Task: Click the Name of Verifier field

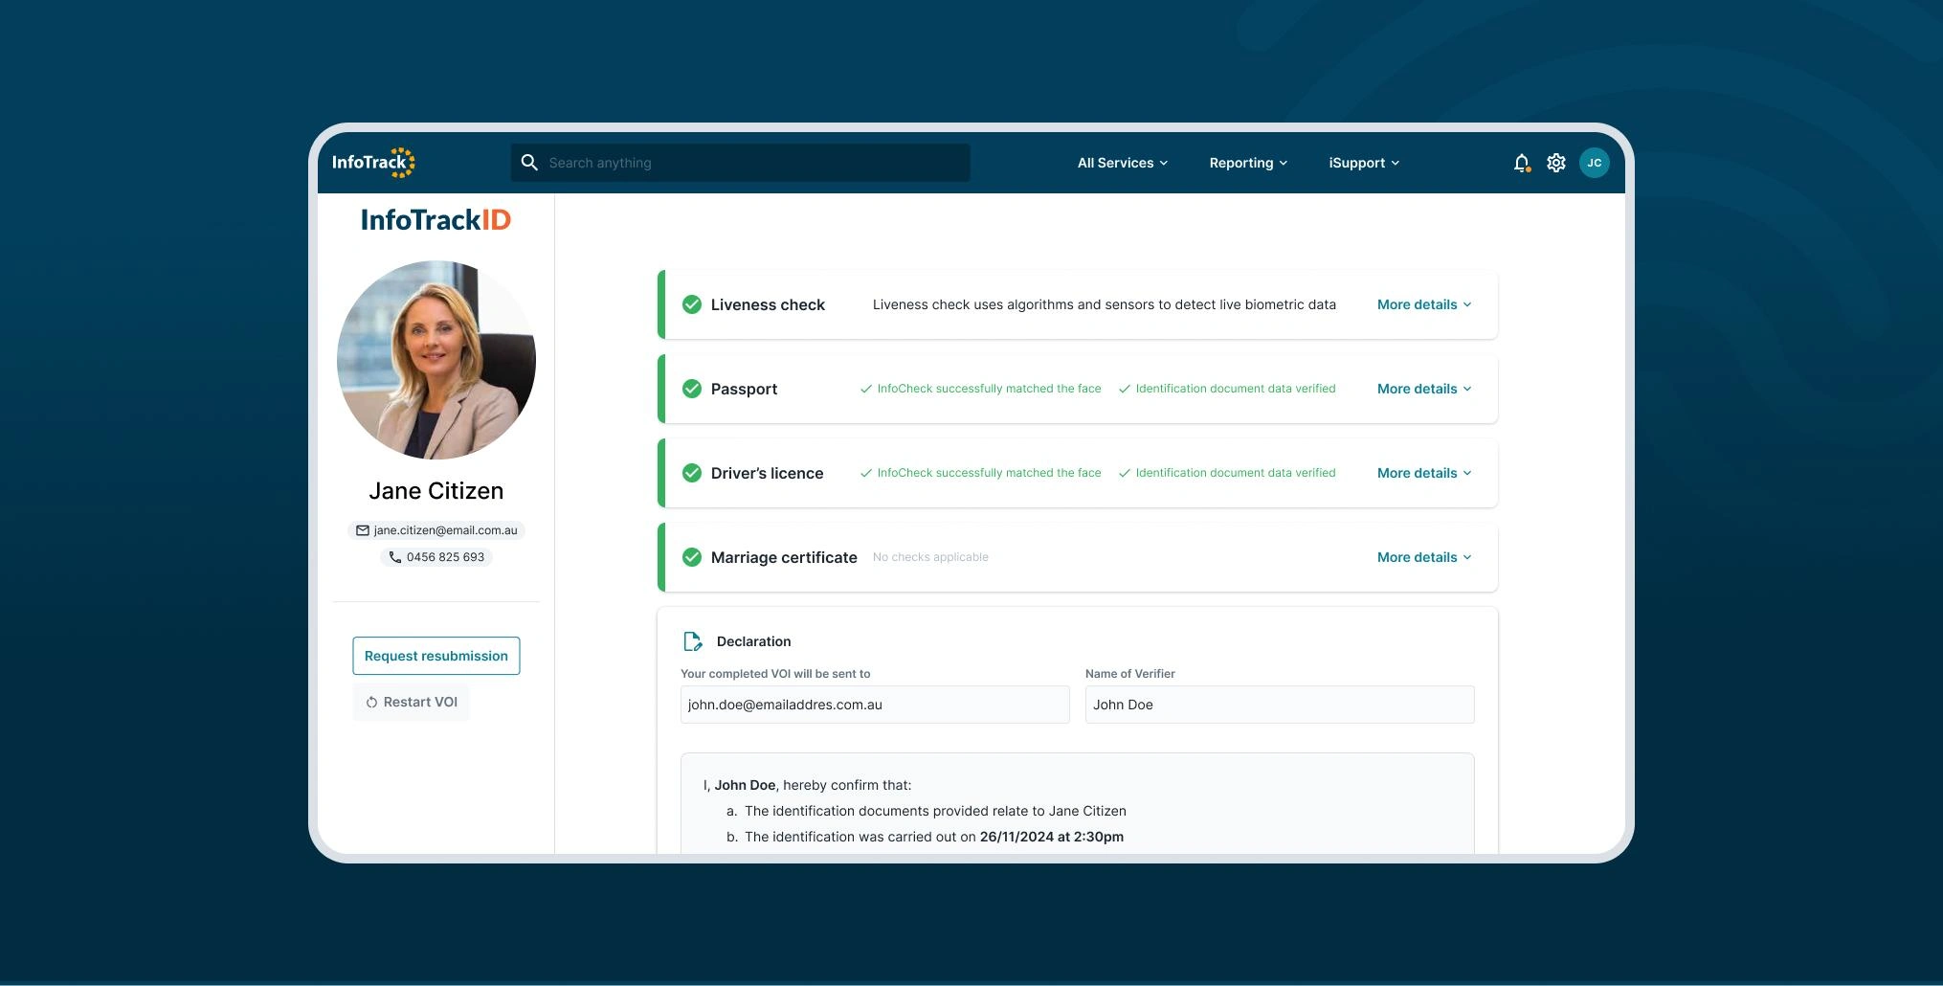Action: tap(1280, 705)
